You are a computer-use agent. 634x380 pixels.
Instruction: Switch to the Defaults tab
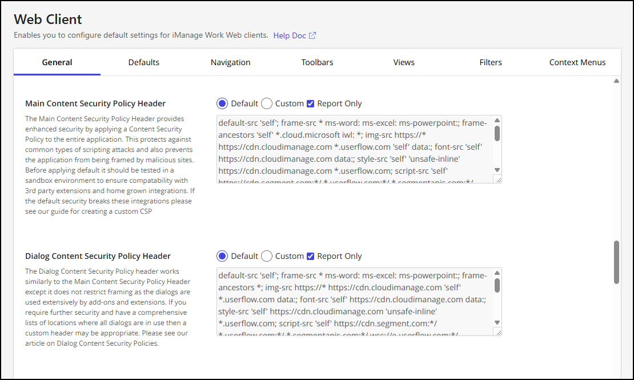pos(143,62)
